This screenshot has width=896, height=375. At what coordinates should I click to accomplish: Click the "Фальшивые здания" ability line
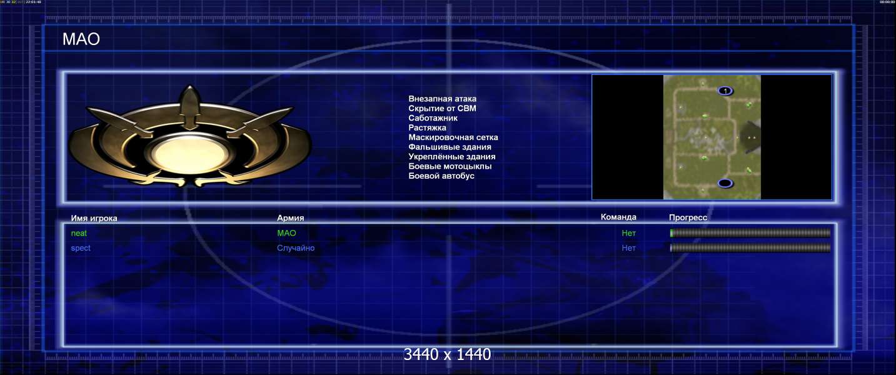pos(450,147)
